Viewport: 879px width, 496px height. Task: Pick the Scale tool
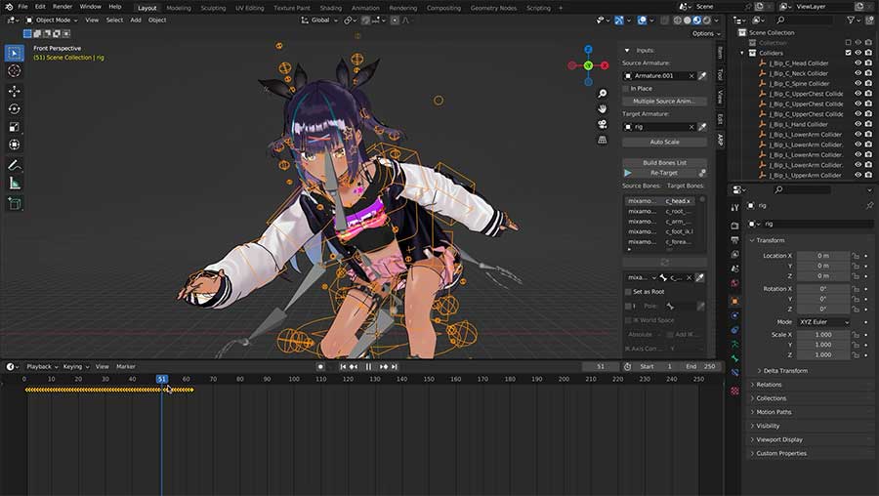pyautogui.click(x=15, y=127)
